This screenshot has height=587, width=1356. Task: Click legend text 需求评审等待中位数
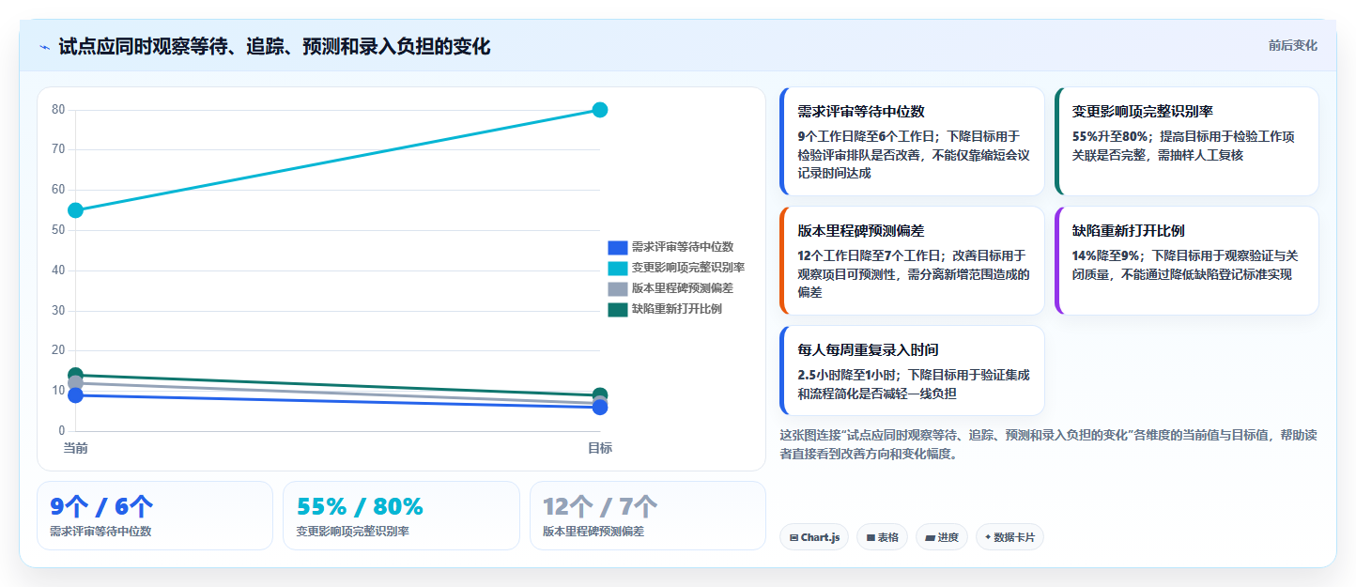683,248
